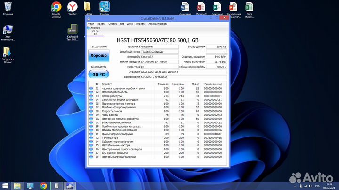Click the Прошивка firmware field
The width and height of the screenshot is (339, 190).
tap(160, 46)
